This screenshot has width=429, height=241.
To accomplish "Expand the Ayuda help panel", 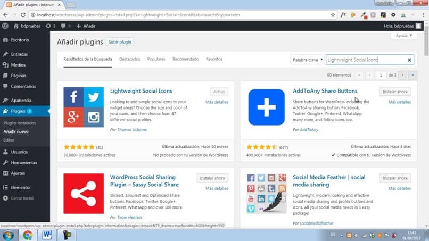I will click(x=404, y=36).
